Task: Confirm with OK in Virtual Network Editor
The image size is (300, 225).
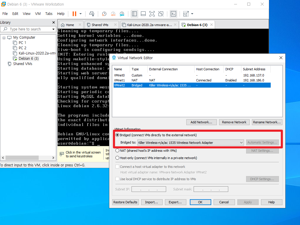Action: point(200,202)
